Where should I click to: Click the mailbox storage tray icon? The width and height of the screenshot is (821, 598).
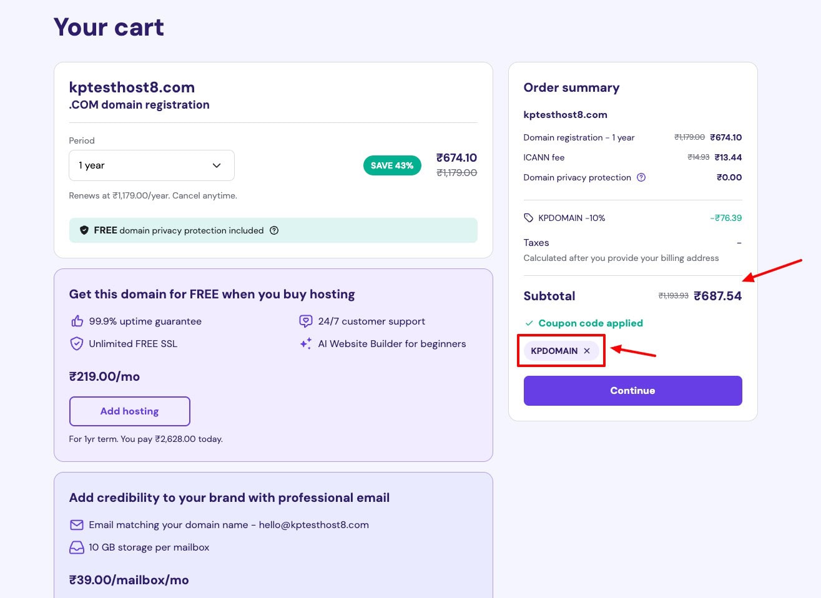point(77,547)
